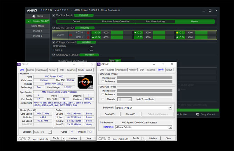This screenshot has width=234, height=151.
Task: Collapse the Voltage Control section
Action: (x=54, y=42)
